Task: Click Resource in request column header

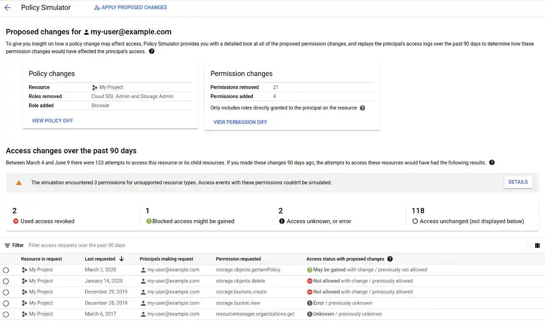Action: tap(41, 259)
